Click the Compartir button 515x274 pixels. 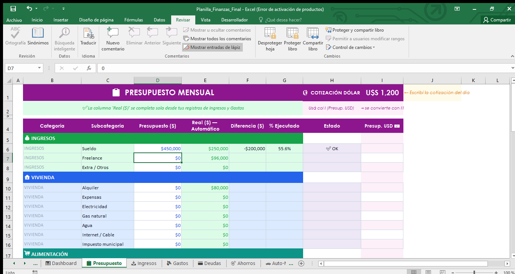tap(497, 20)
